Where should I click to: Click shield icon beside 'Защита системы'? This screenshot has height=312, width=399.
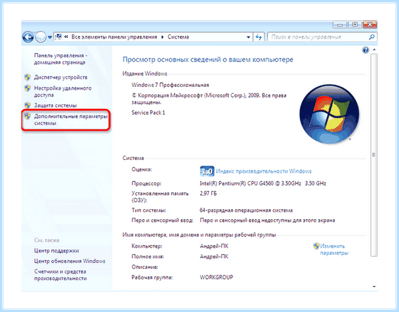coord(27,105)
